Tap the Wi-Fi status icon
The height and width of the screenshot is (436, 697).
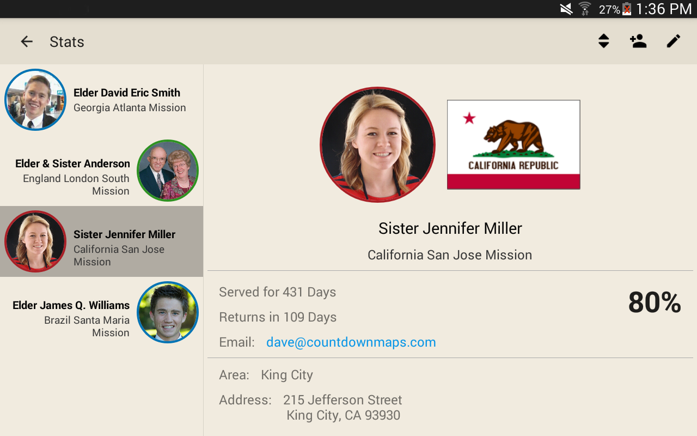(x=585, y=9)
